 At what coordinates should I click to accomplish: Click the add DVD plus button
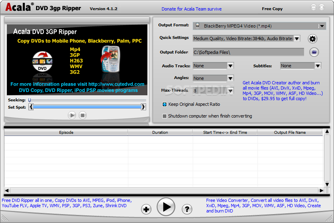(146, 209)
